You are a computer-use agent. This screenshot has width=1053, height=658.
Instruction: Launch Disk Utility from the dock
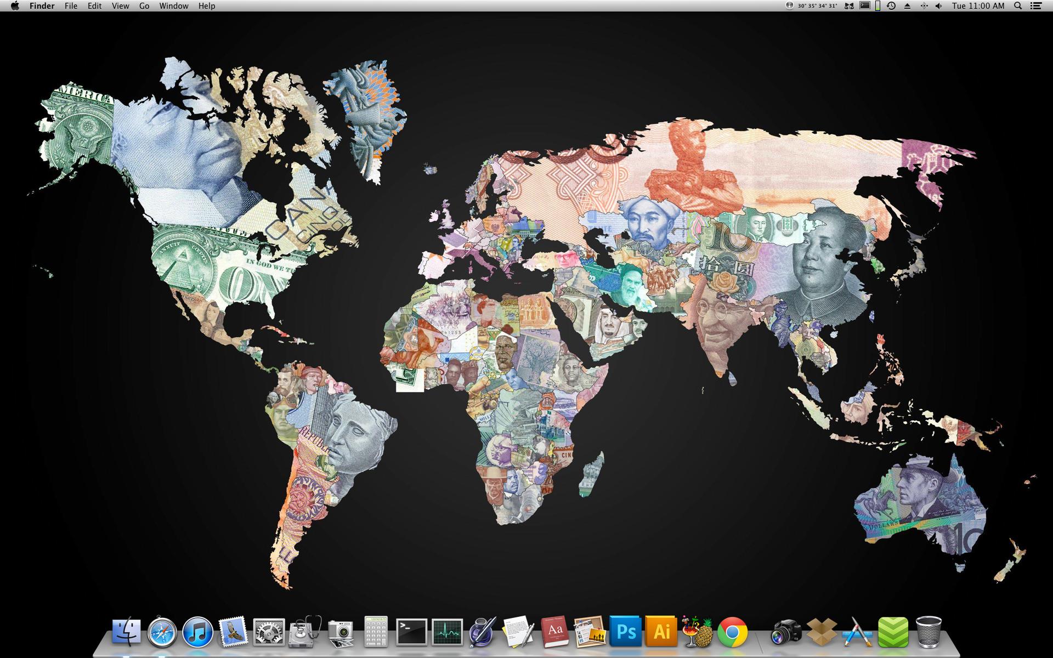coord(305,632)
